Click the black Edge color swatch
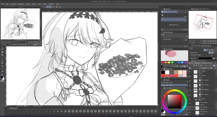 click(205, 58)
